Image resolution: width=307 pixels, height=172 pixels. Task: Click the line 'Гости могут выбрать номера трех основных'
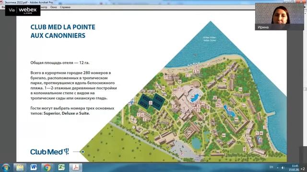click(x=72, y=108)
